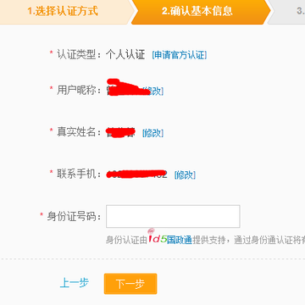Open the 国政通 link
Viewport: 305px width, 305px height.
[x=180, y=240]
